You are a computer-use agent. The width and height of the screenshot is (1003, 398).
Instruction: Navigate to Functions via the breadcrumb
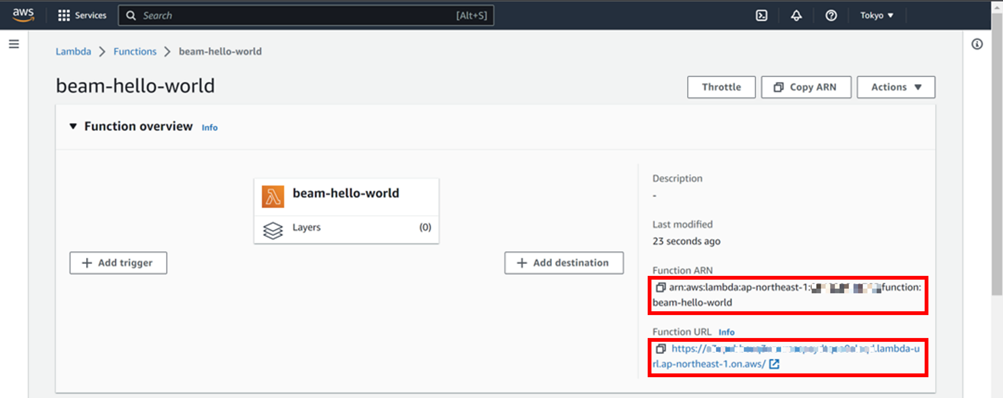click(135, 51)
